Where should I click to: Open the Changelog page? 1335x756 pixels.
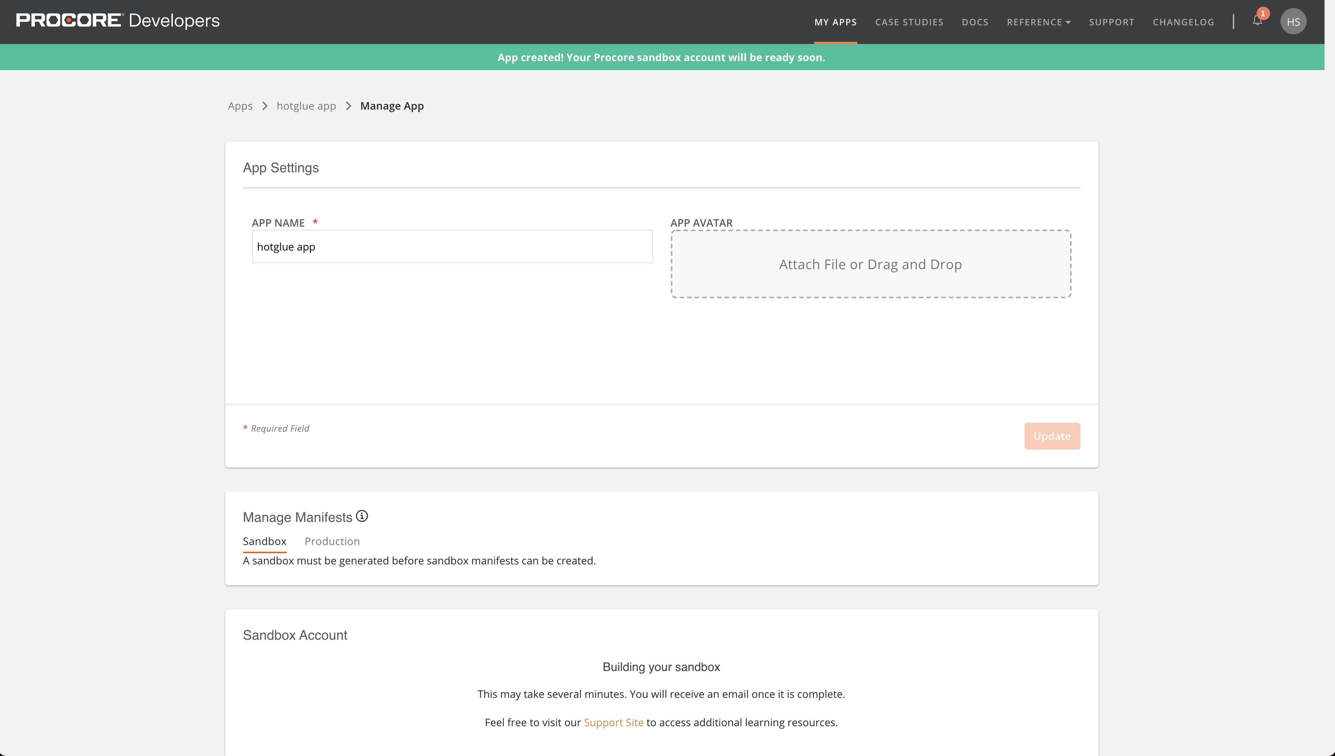(x=1183, y=22)
